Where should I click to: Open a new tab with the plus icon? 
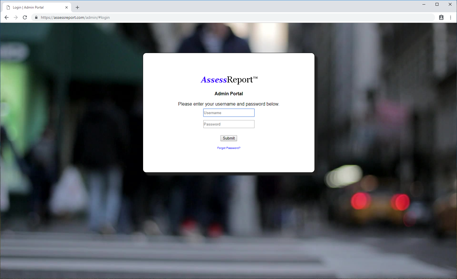point(77,7)
